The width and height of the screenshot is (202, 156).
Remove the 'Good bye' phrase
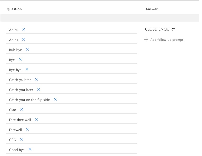[30, 149]
